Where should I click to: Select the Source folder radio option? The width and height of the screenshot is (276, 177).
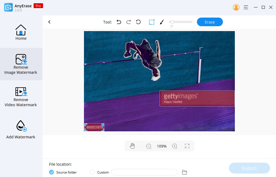click(x=51, y=172)
